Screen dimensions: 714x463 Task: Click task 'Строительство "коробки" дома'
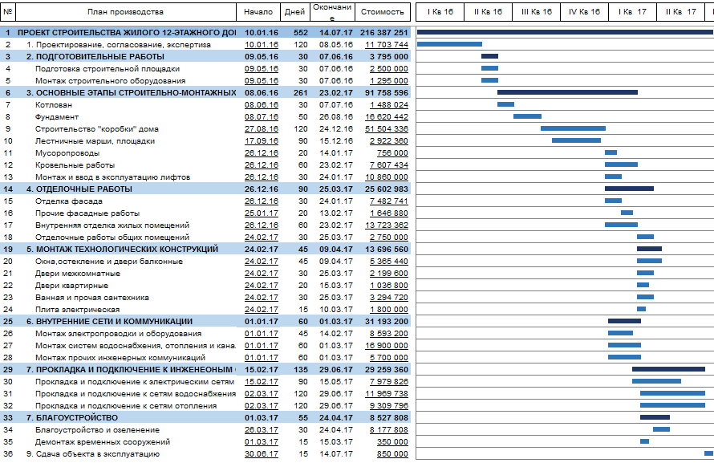[x=97, y=129]
